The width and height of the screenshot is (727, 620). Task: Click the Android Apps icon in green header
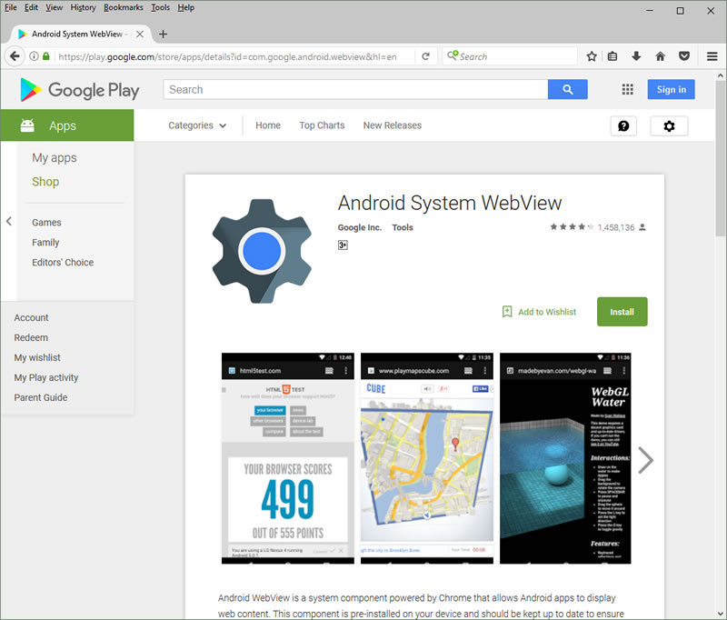[x=27, y=125]
